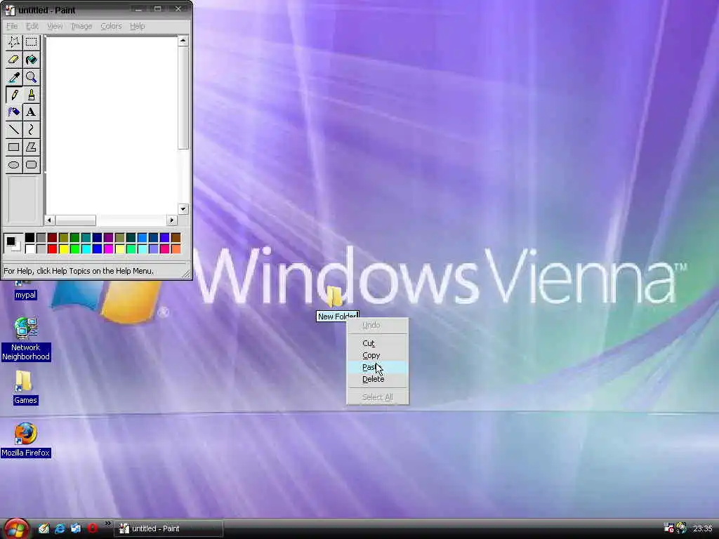This screenshot has height=539, width=719.
Task: Click Paint's horizontal scrollbar left arrow
Action: [x=50, y=220]
